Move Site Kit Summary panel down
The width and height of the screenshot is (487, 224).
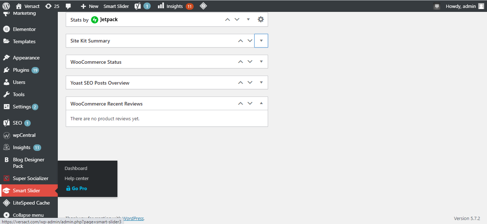click(250, 41)
